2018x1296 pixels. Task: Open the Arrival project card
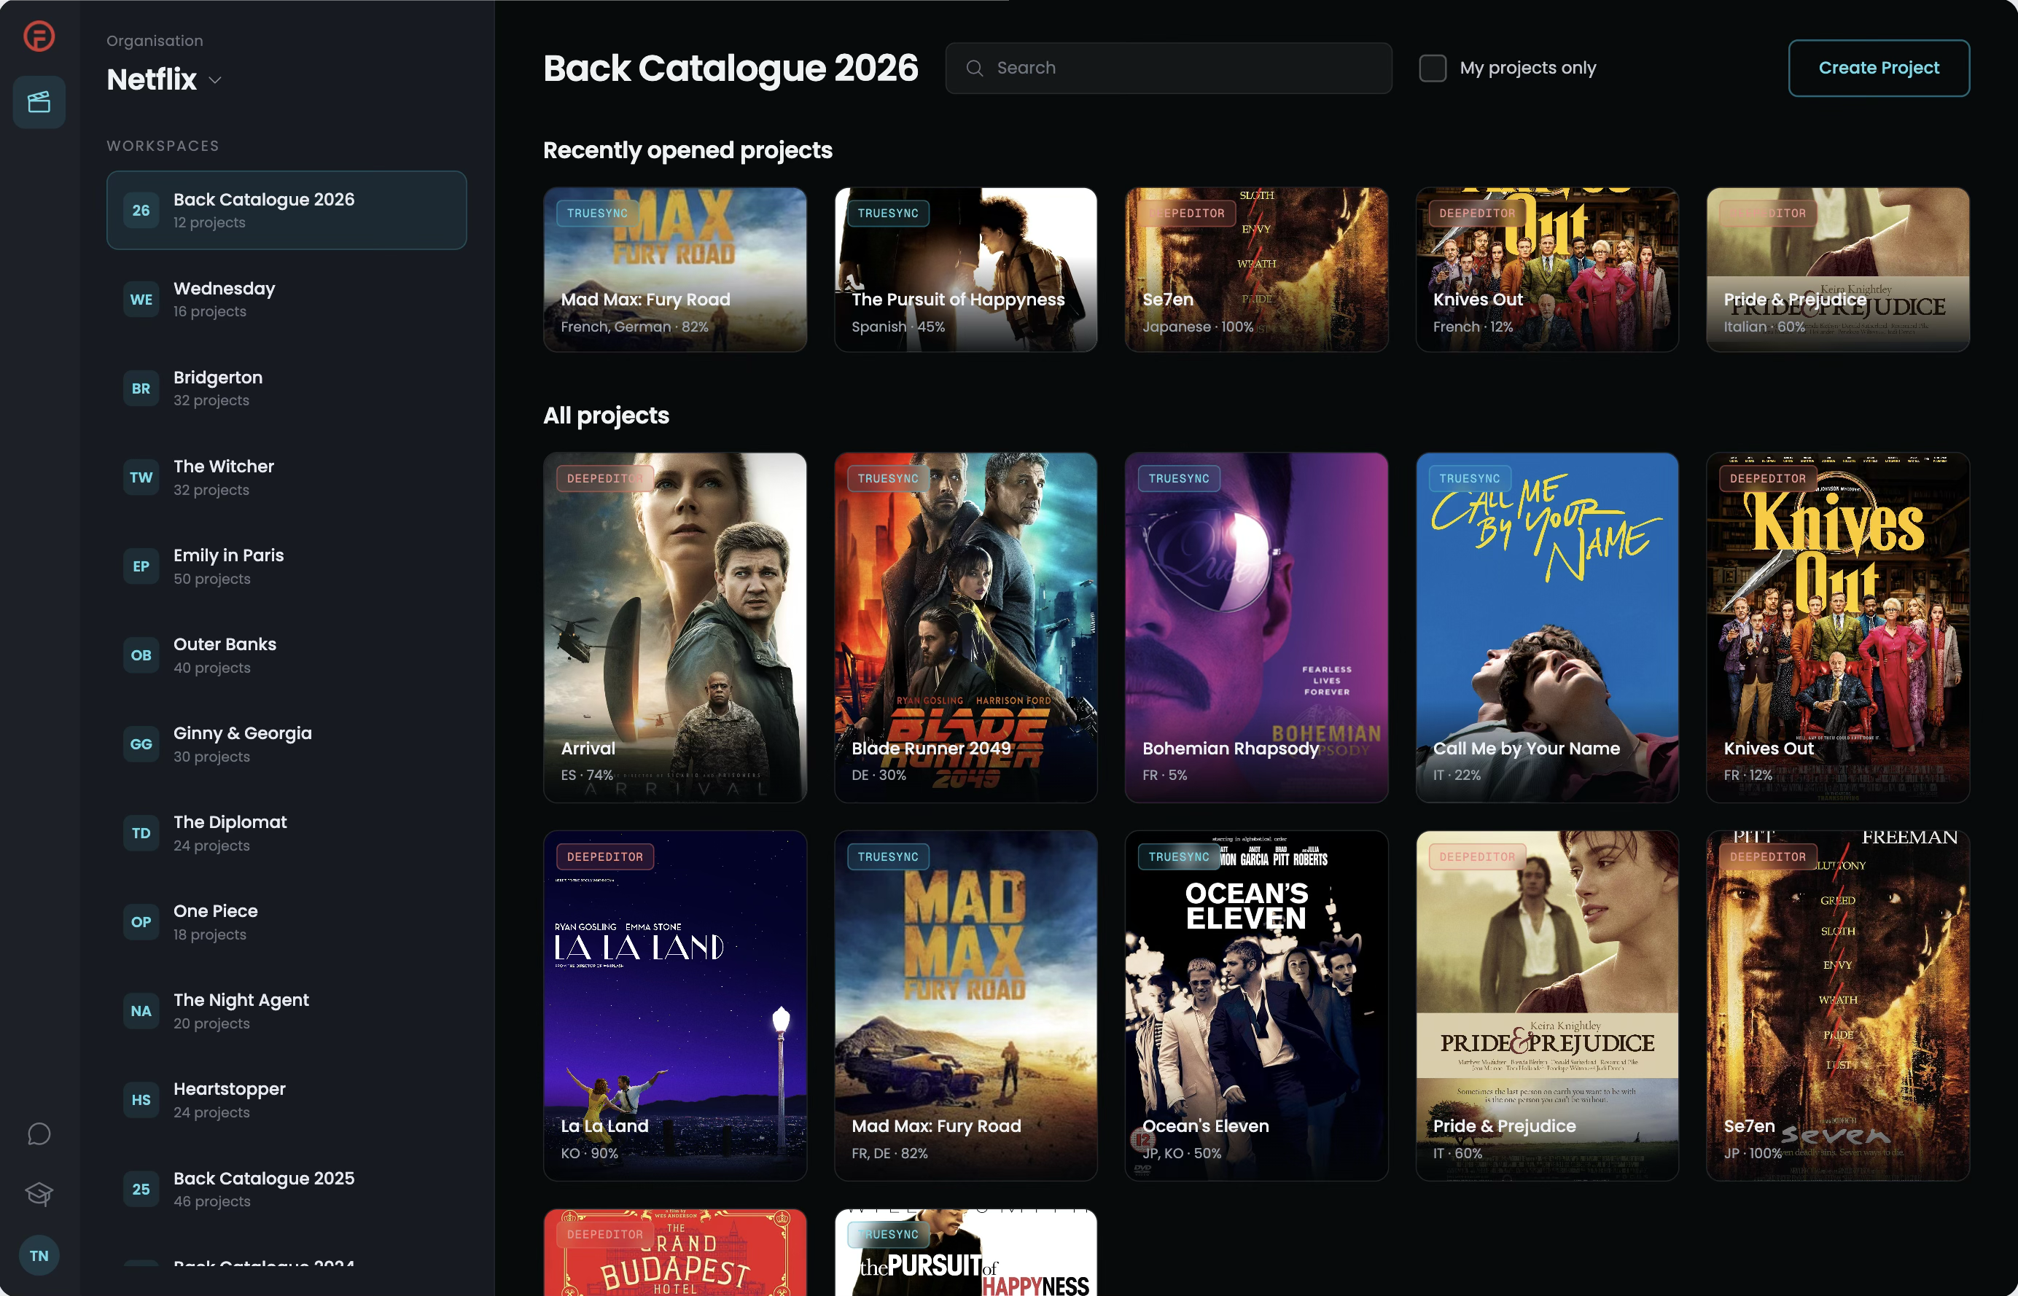coord(675,628)
